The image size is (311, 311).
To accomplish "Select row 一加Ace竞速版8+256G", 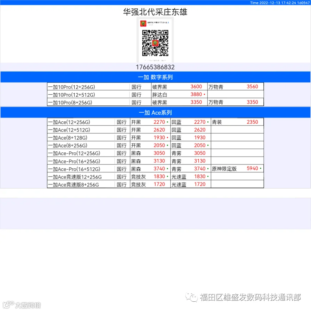I will 155,184.
